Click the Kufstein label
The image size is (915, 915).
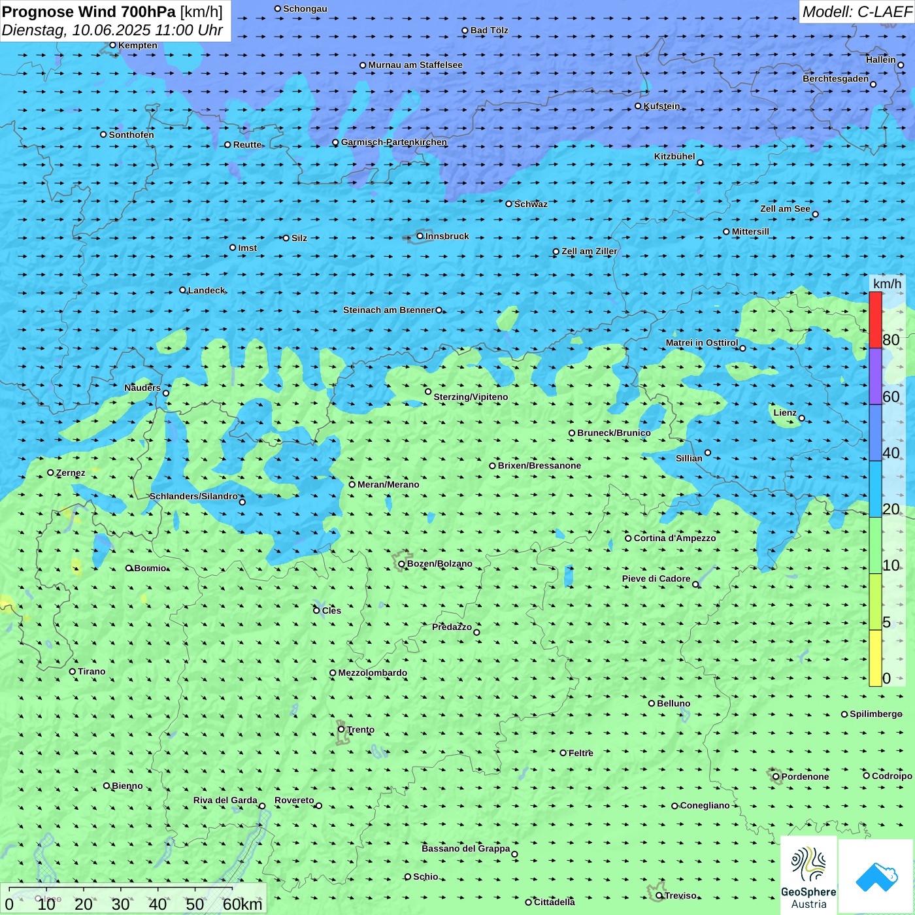661,106
